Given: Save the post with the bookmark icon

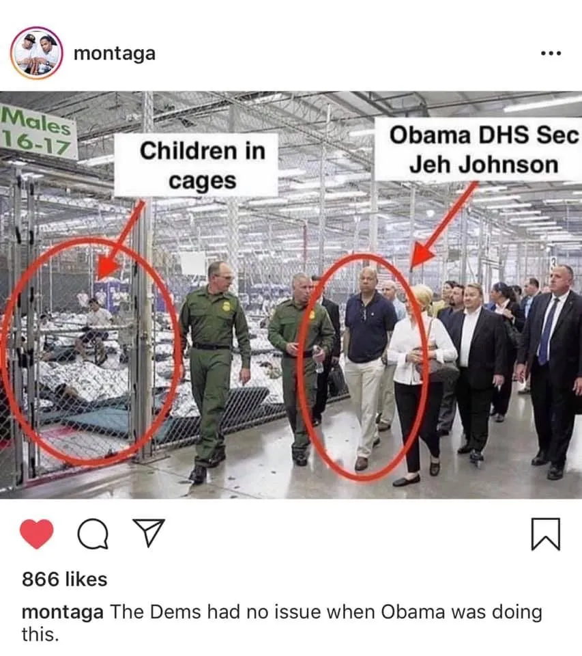Looking at the screenshot, I should 546,534.
